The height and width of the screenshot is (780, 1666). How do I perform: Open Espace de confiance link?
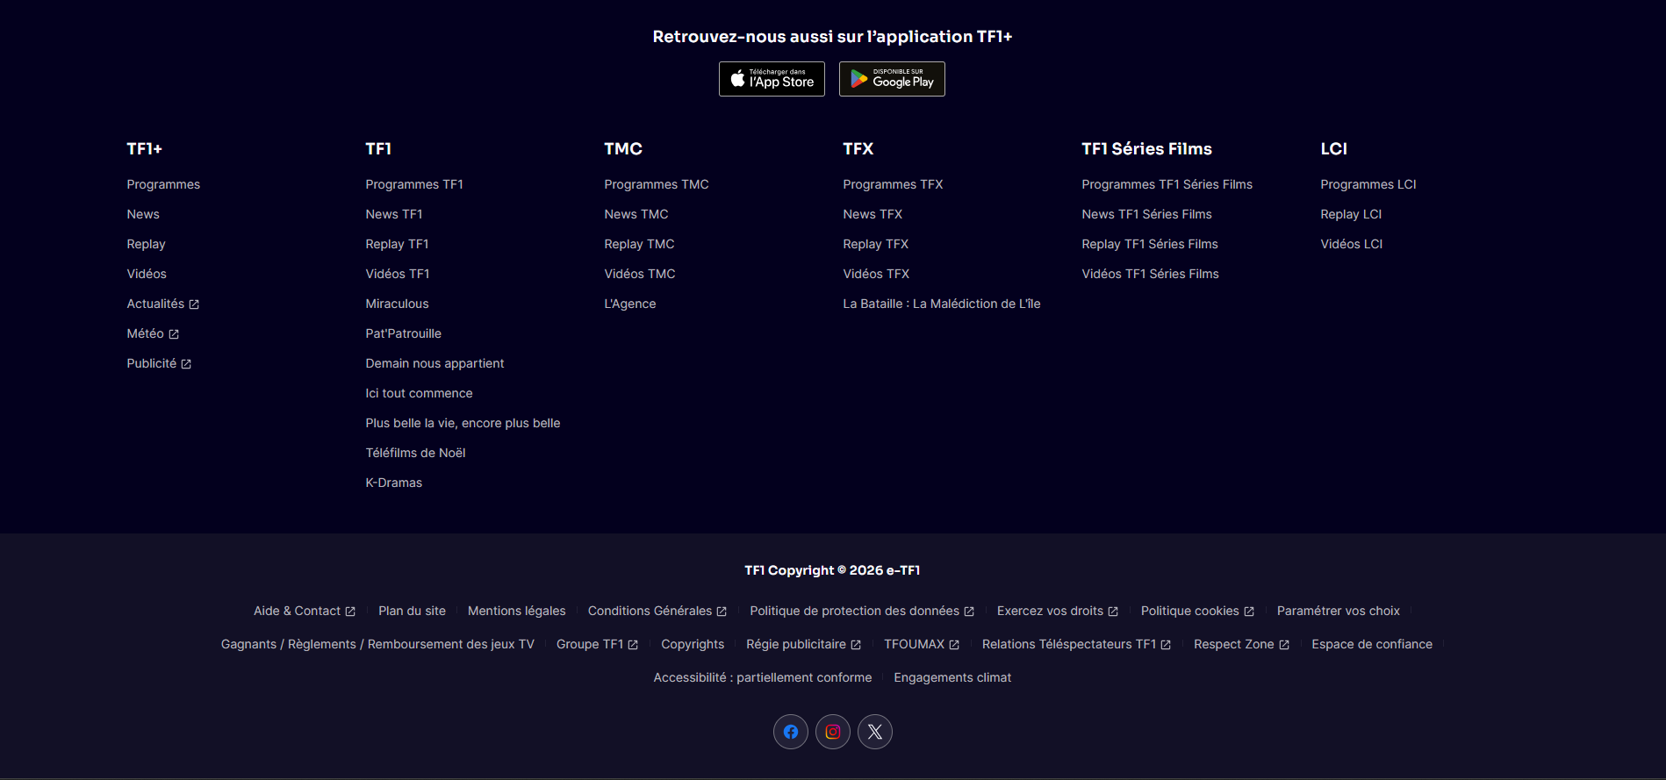[1372, 644]
